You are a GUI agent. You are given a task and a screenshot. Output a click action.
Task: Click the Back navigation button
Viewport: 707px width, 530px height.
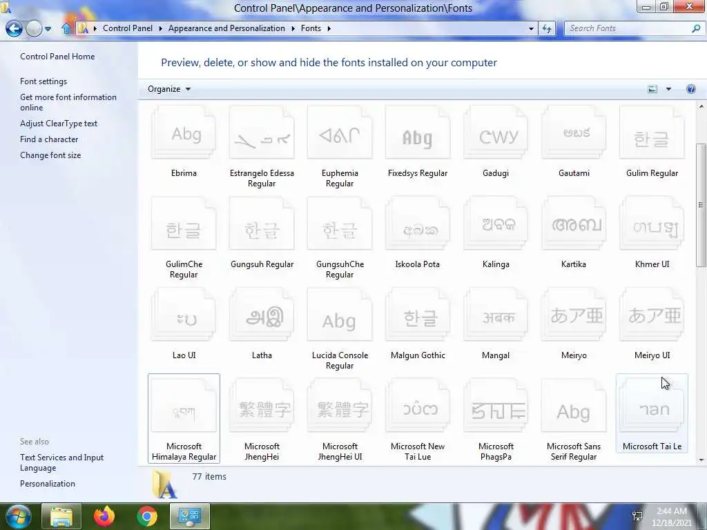click(x=14, y=29)
